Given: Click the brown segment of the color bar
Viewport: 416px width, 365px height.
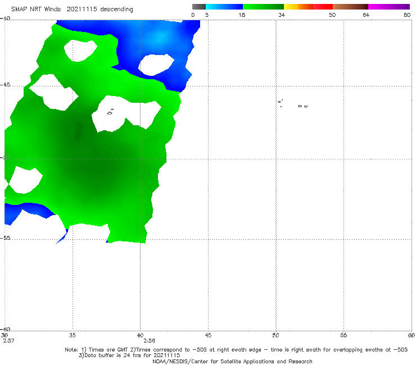Looking at the screenshot, I should point(350,7).
